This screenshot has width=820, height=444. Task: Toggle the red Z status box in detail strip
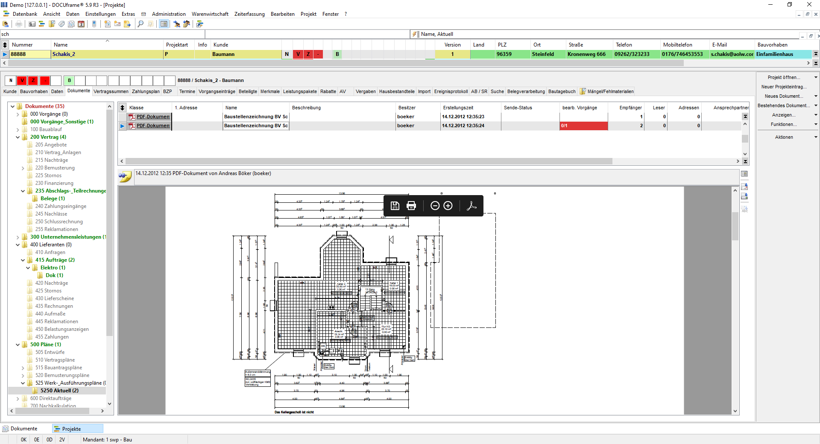[x=33, y=80]
